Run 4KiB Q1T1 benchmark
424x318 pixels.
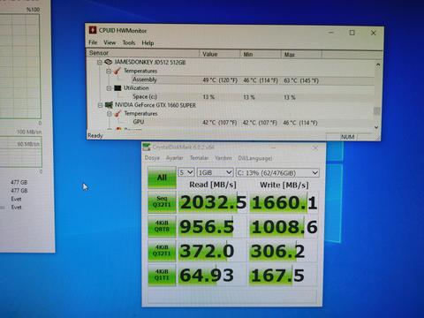pos(162,275)
